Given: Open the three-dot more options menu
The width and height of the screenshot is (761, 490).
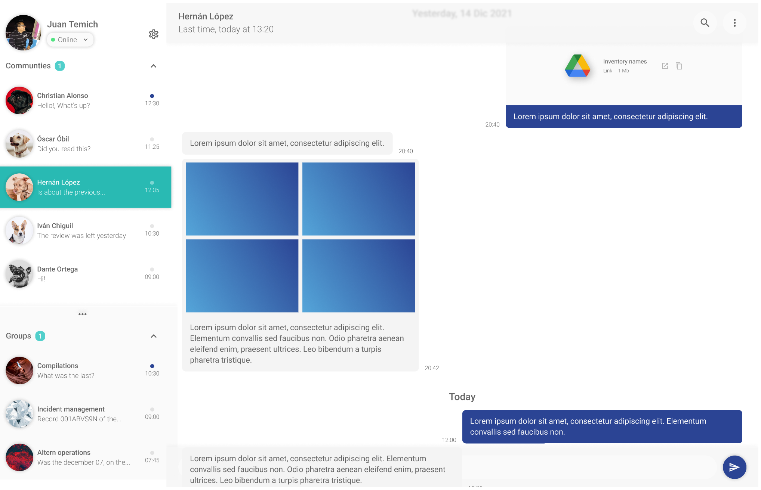Looking at the screenshot, I should click(x=734, y=23).
